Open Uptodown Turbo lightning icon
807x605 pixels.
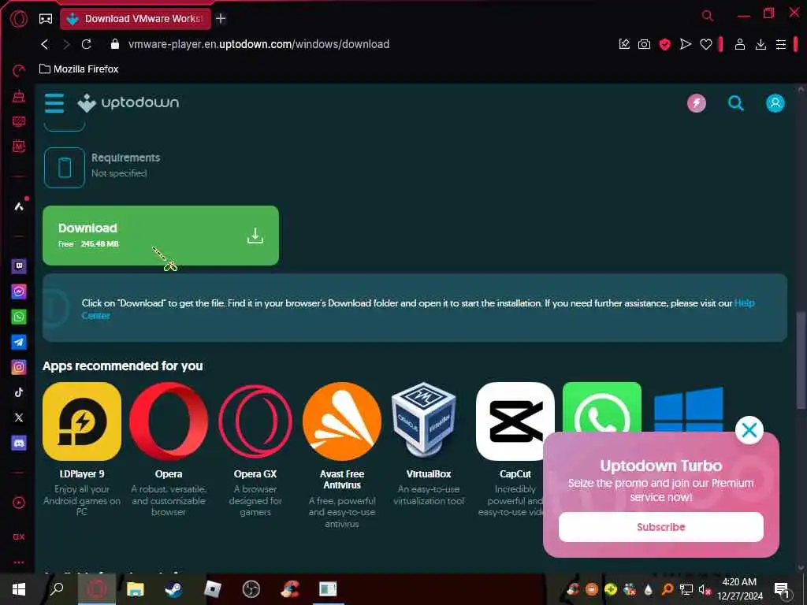697,103
